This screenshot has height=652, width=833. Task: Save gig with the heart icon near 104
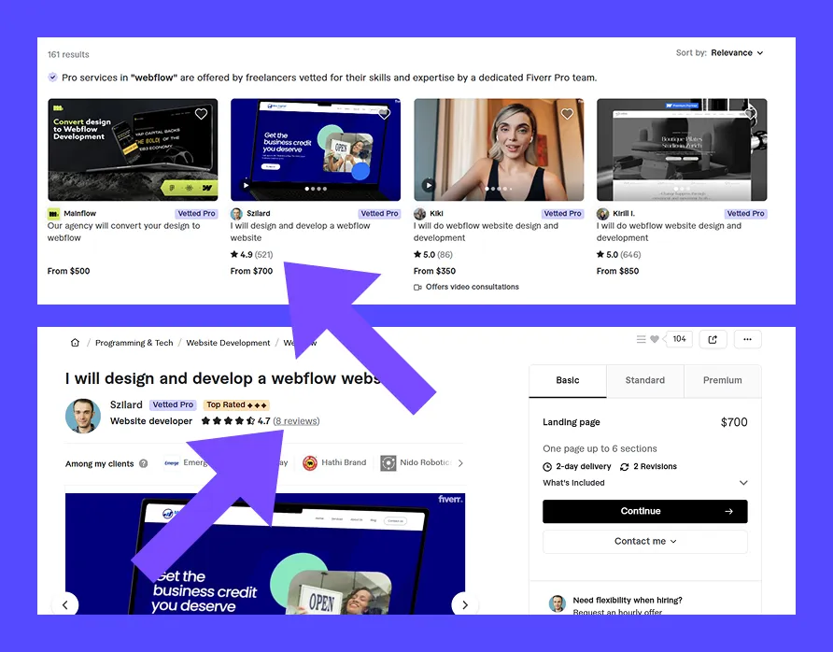pos(655,339)
